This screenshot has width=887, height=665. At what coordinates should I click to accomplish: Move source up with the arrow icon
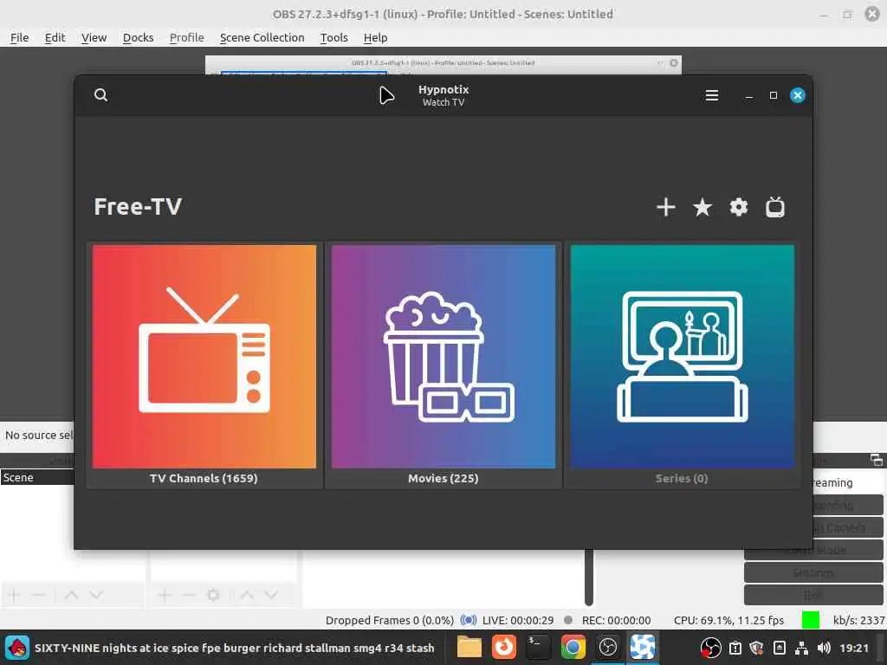pyautogui.click(x=247, y=595)
